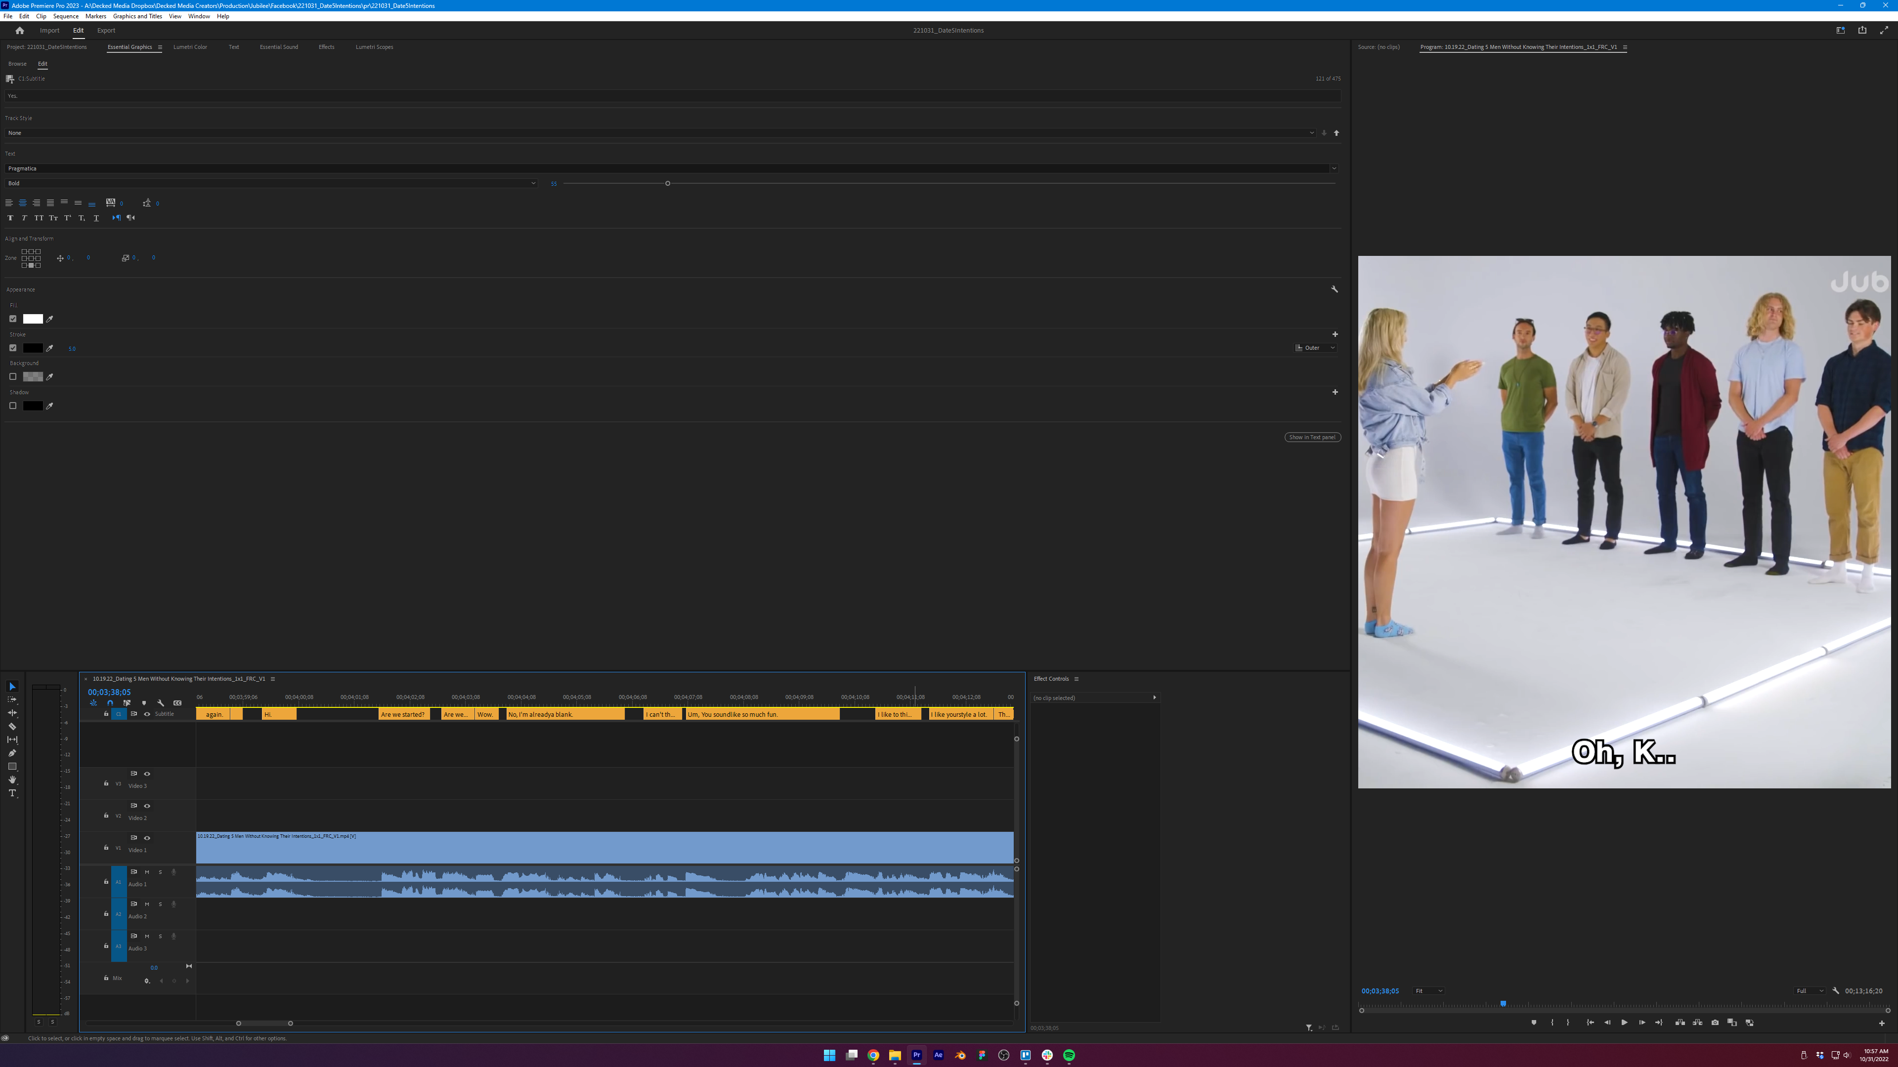
Task: Open the Bold font style dropdown
Action: click(270, 183)
